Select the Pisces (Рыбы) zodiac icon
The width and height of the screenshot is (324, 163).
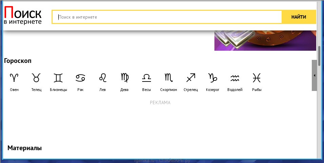pos(257,78)
